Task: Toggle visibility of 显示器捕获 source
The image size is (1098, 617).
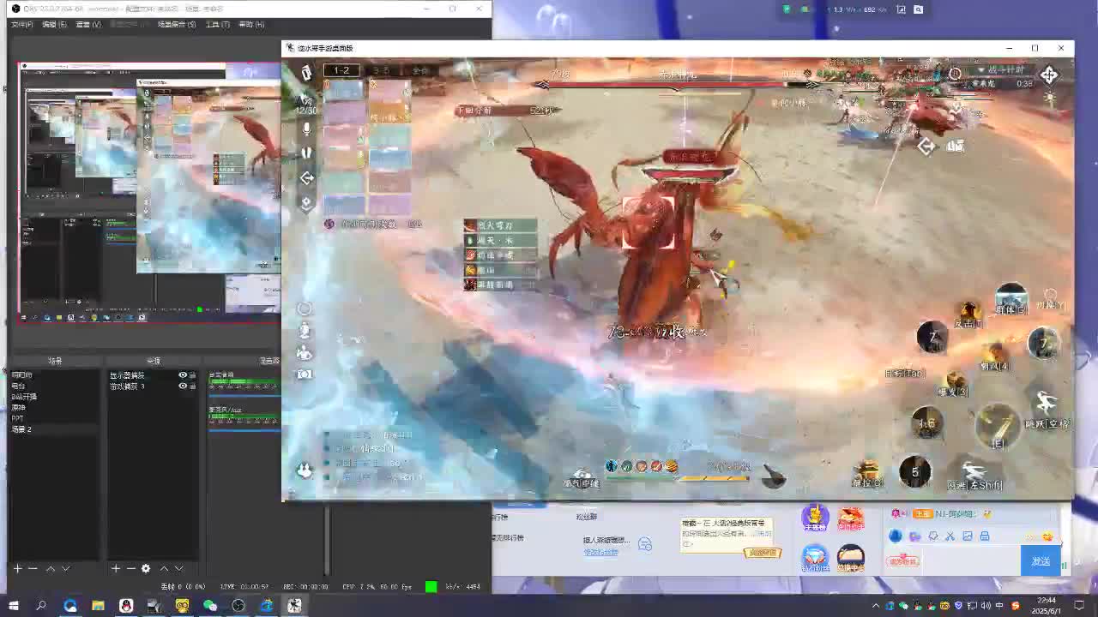Action: (x=182, y=375)
